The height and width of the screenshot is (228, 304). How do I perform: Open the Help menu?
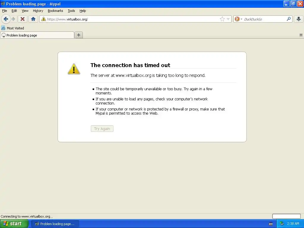83,11
